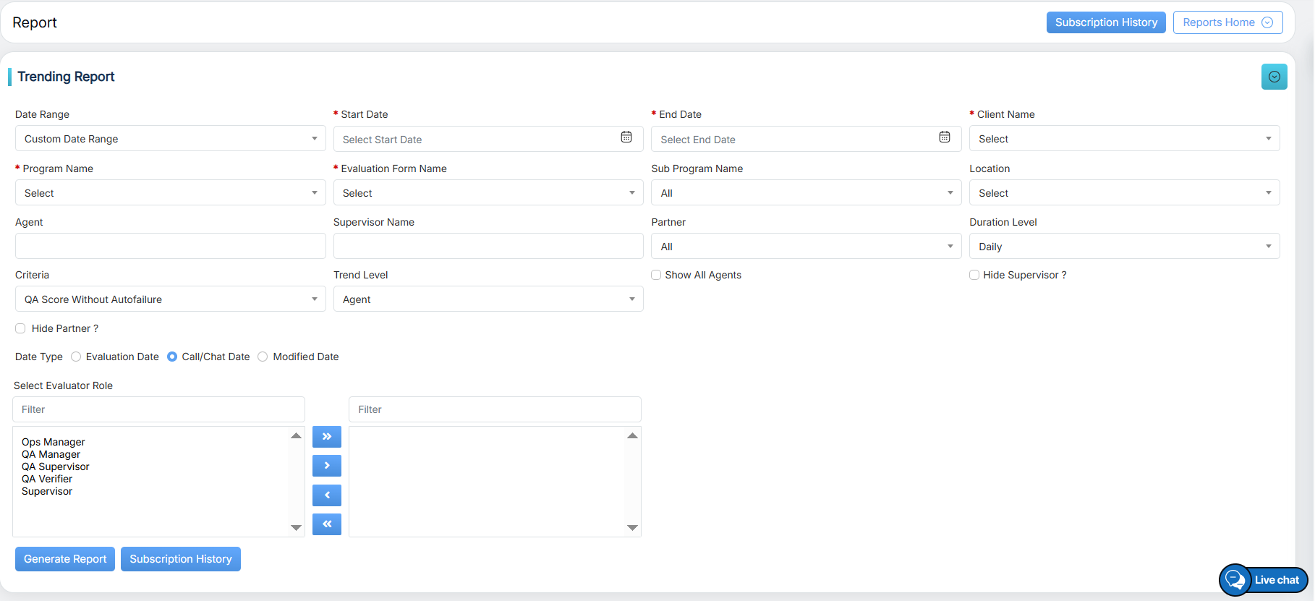This screenshot has width=1315, height=601.
Task: Click the top Subscription History button
Action: 1105,22
